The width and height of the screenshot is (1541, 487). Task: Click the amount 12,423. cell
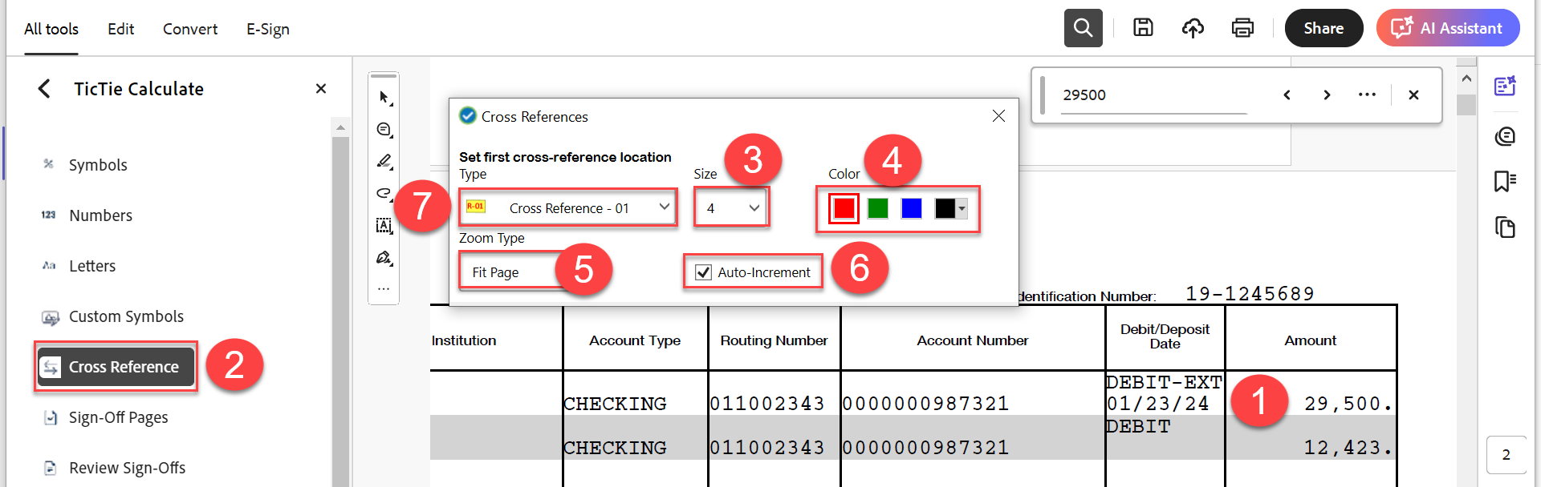[x=1347, y=447]
